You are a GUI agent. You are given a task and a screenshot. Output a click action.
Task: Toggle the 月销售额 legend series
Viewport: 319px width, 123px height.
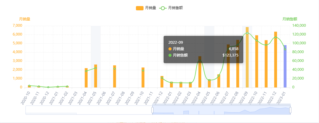click(x=171, y=8)
